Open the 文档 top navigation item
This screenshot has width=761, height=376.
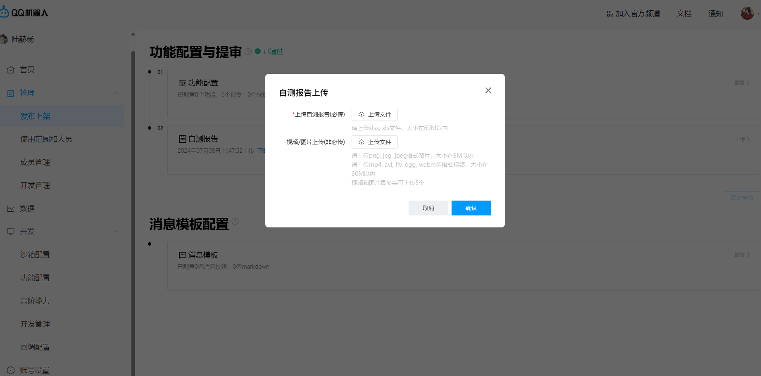point(684,14)
